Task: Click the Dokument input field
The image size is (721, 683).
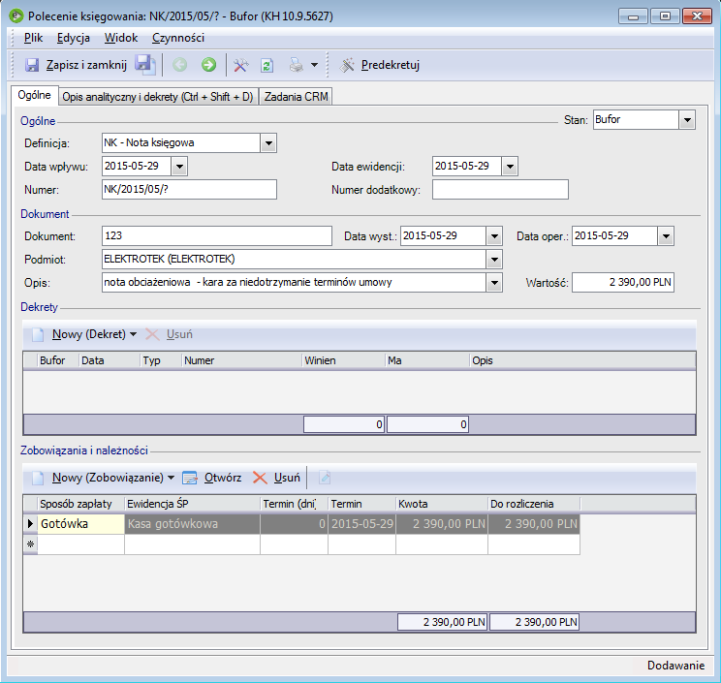Action: pos(216,235)
